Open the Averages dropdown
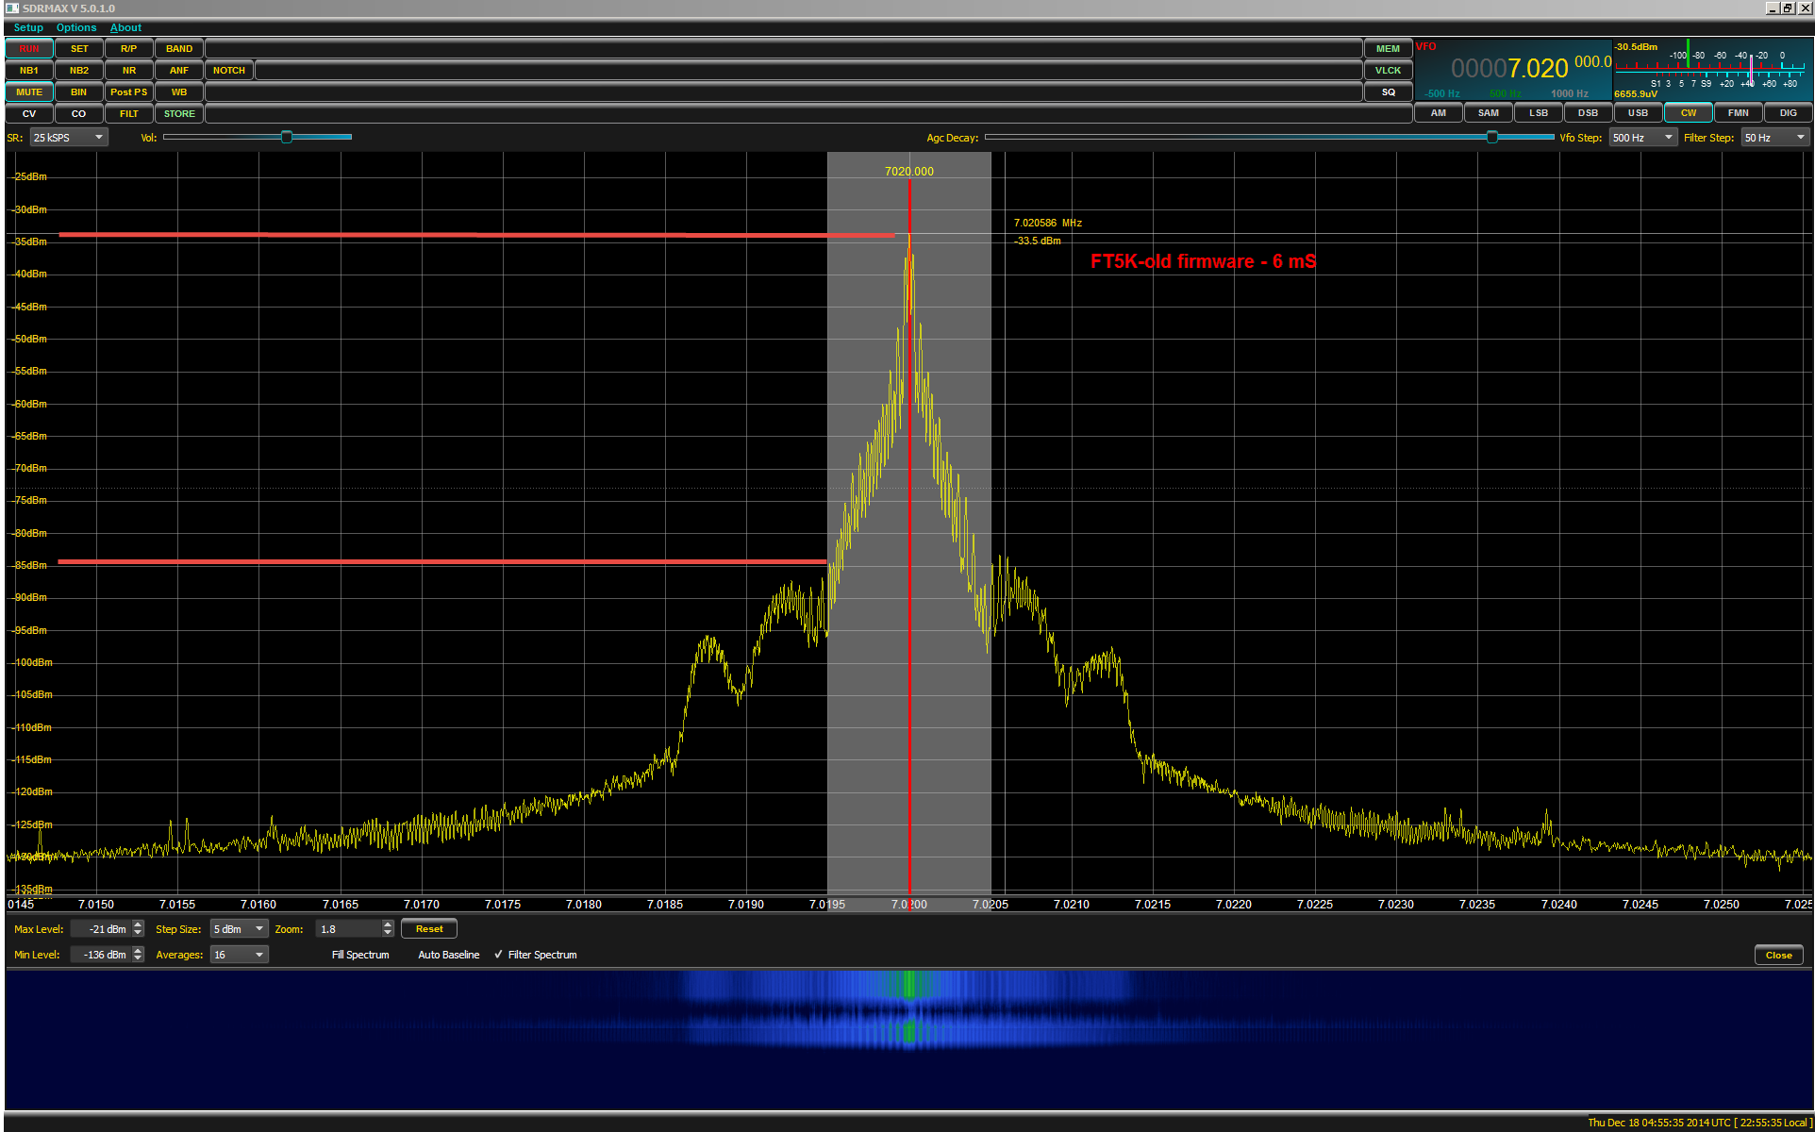Screen dimensions: 1815x1132 pos(239,955)
